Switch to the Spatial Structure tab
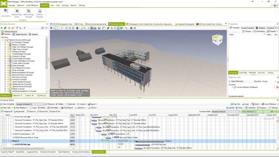279x157 pixels. [20, 34]
